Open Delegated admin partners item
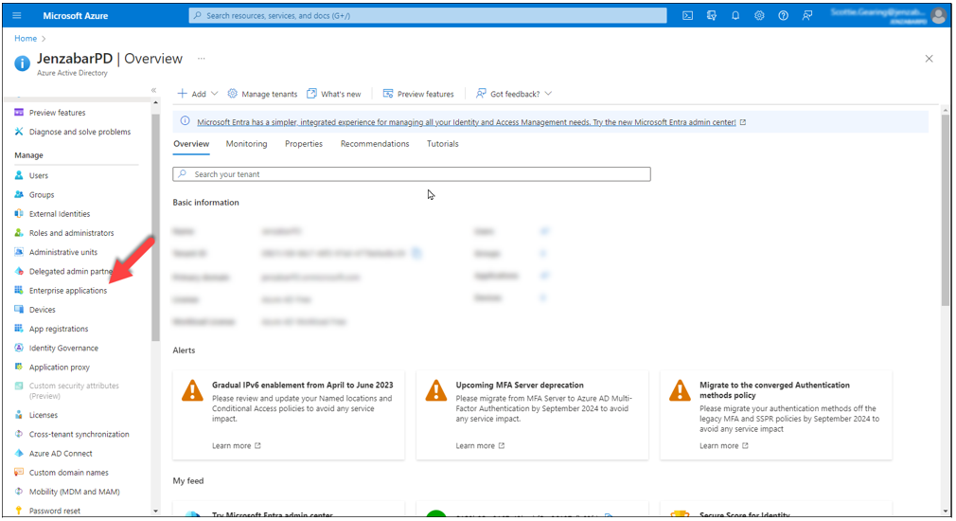The width and height of the screenshot is (956, 521). (x=71, y=271)
